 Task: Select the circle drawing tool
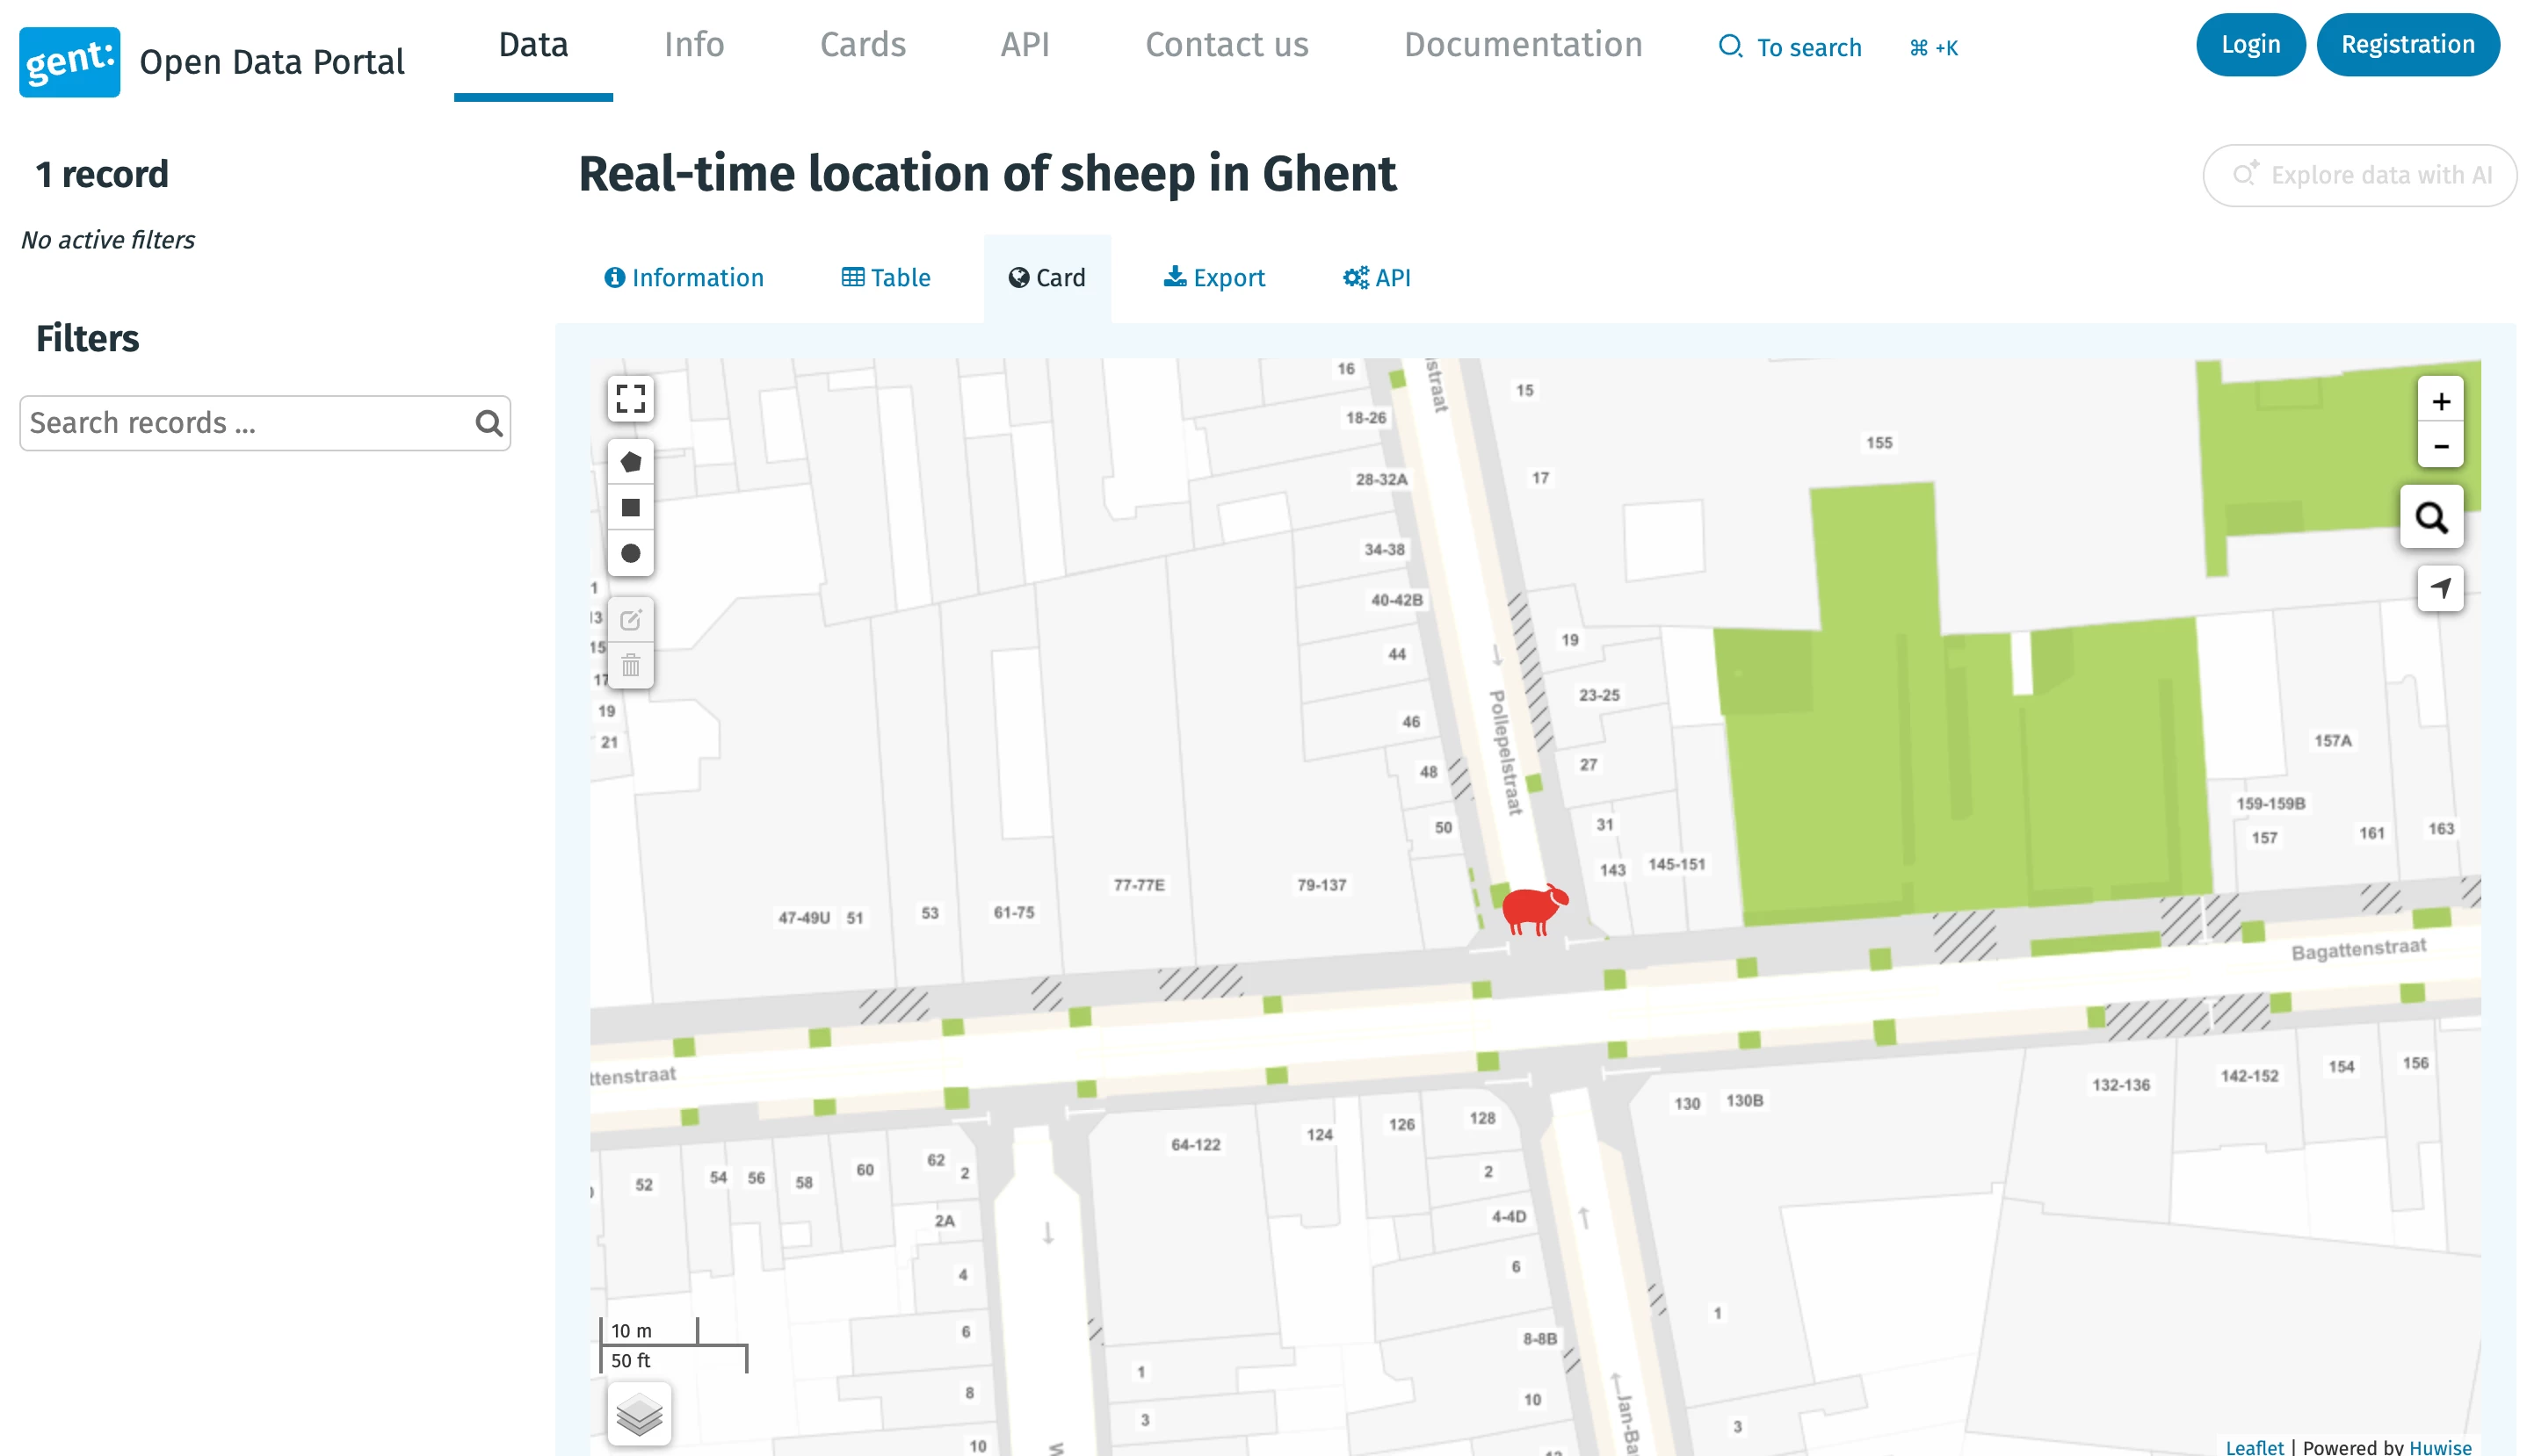[x=630, y=553]
